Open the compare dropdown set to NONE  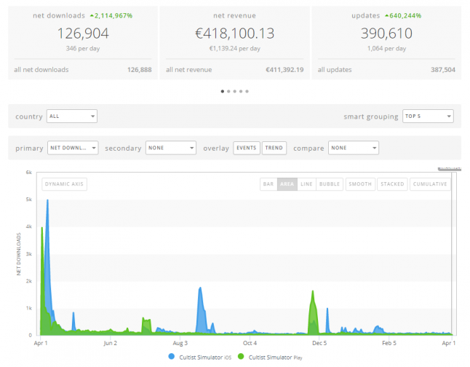[x=353, y=148]
